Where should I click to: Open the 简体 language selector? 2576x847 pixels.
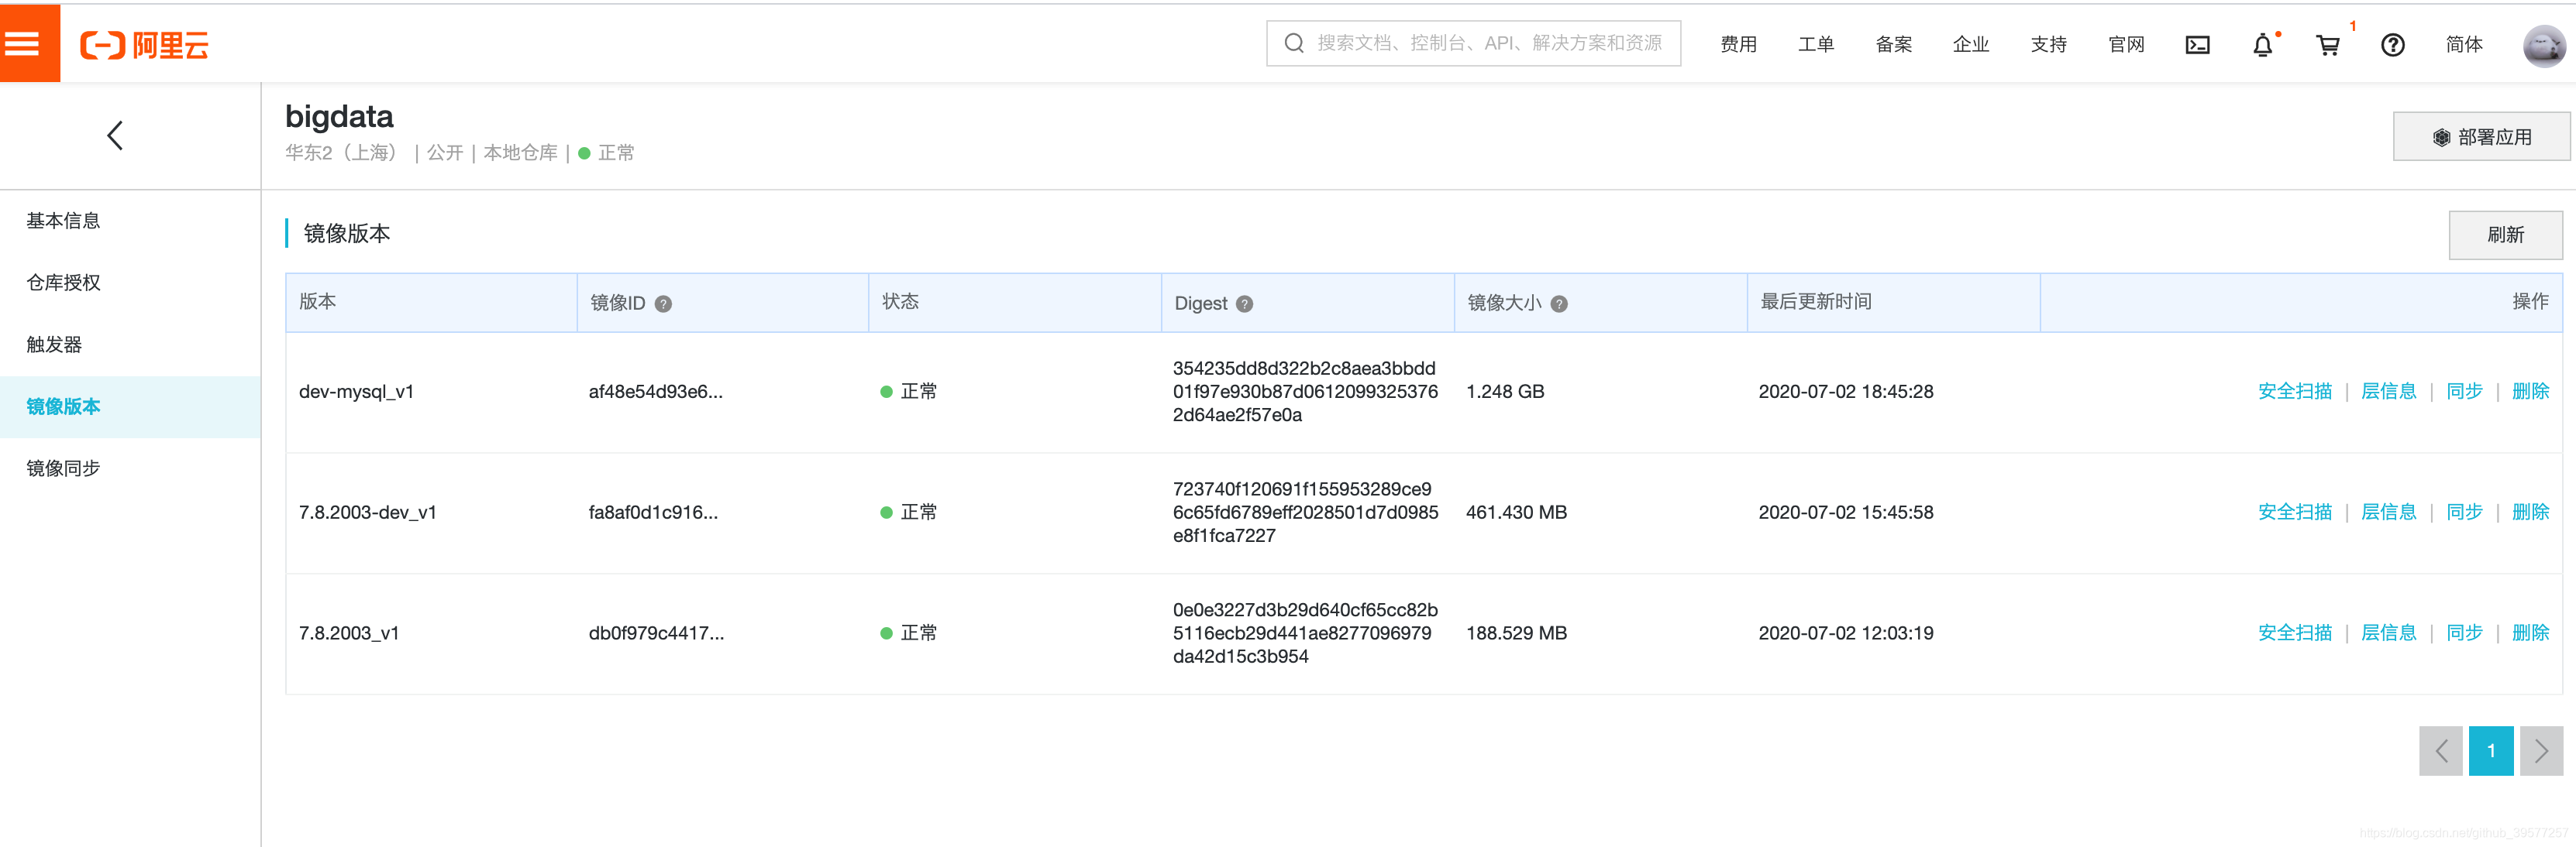(x=2463, y=45)
